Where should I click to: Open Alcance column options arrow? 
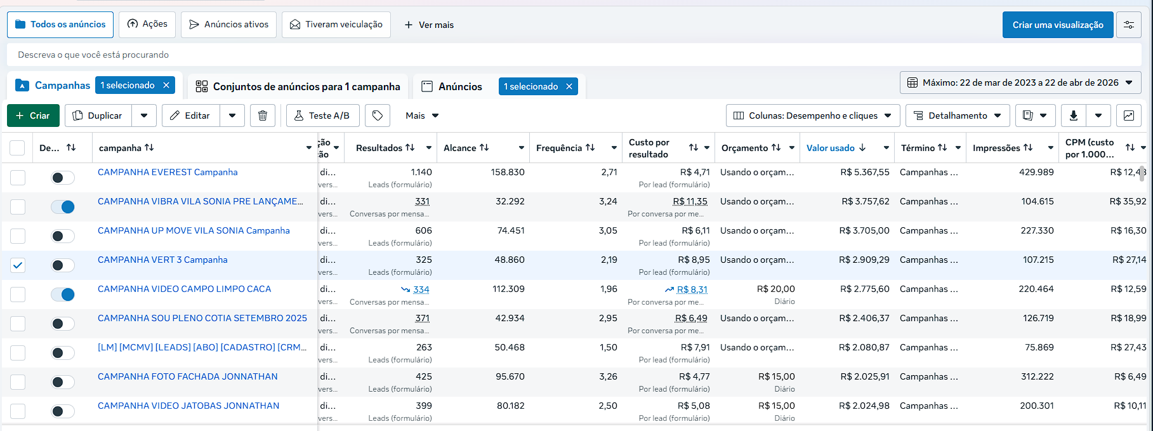522,148
